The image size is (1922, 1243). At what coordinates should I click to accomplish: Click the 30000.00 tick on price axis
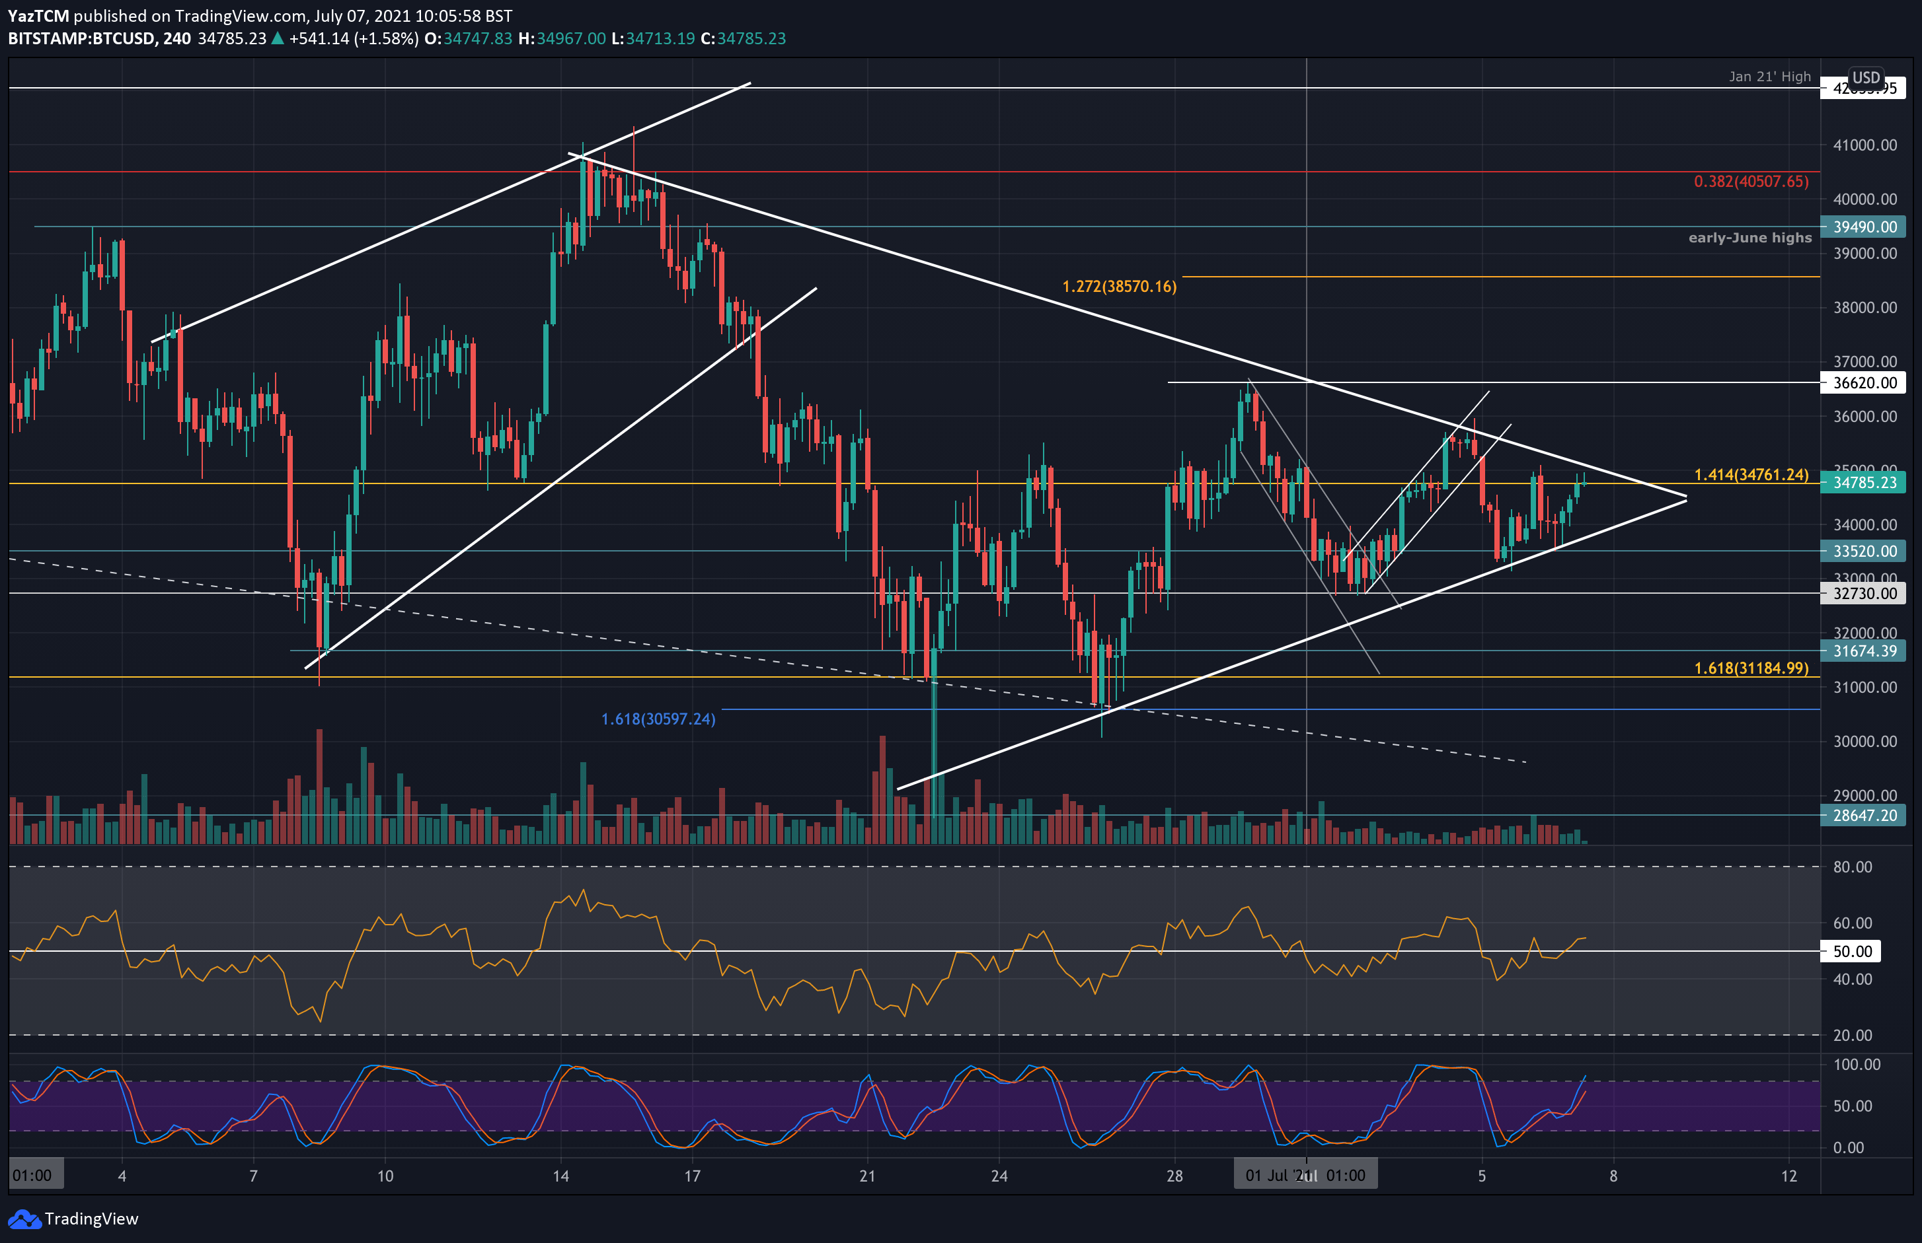tap(1864, 742)
